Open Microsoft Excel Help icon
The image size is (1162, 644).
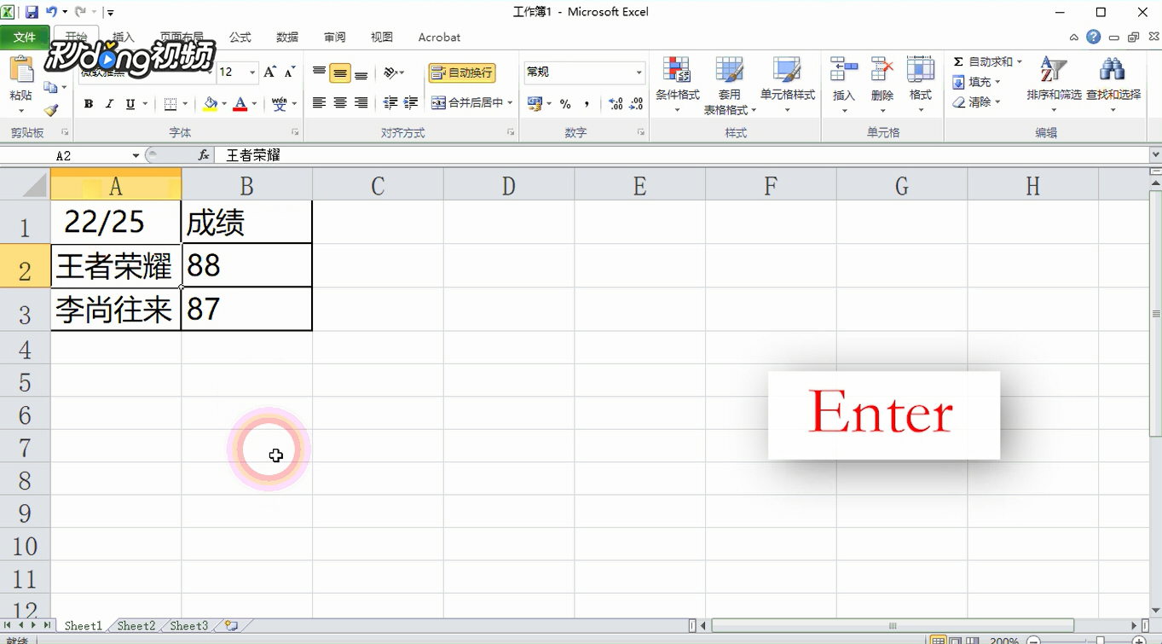tap(1093, 38)
